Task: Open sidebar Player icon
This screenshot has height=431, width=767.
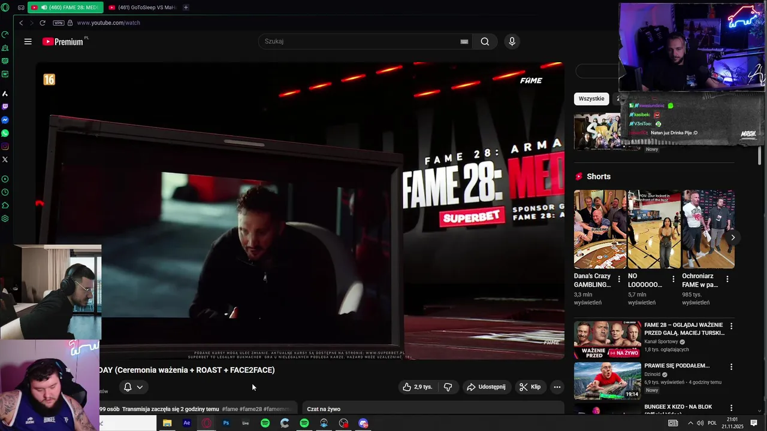Action: point(5,179)
